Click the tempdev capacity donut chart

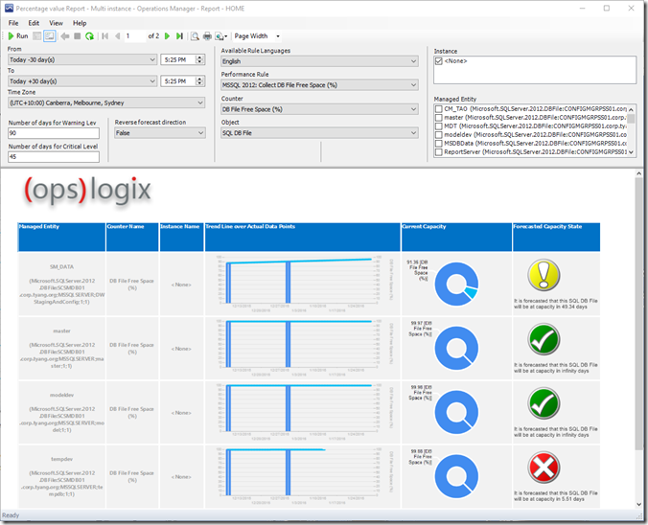point(456,476)
